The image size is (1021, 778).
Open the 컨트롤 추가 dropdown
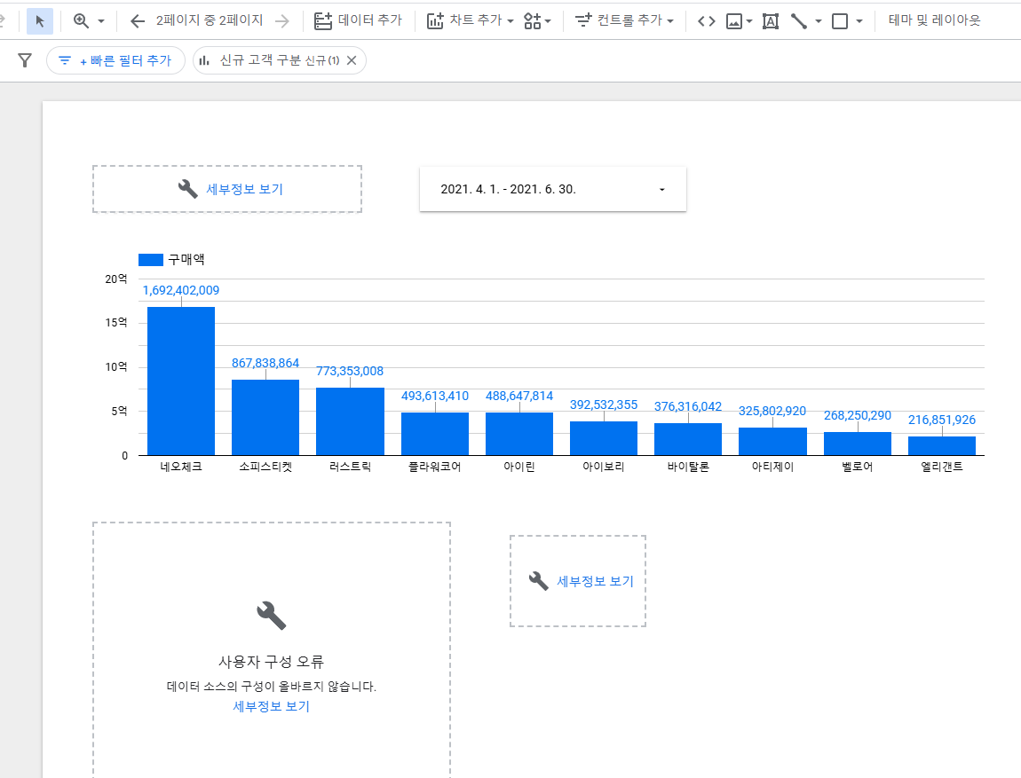click(624, 20)
